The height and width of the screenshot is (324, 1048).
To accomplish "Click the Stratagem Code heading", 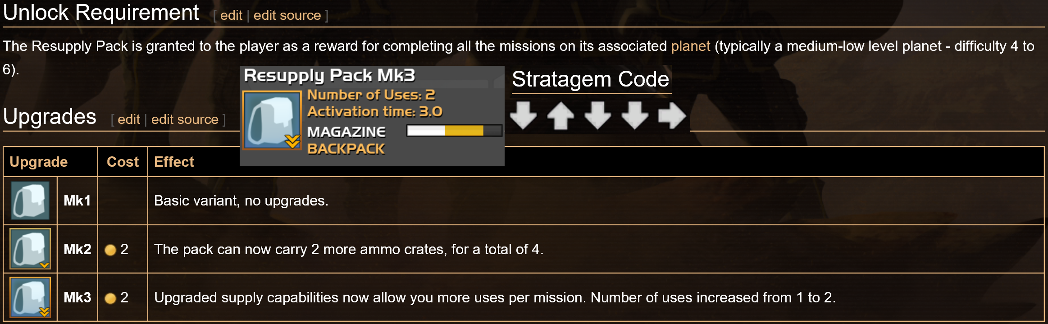I will 591,79.
